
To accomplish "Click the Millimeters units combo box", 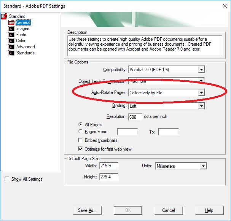I will (181, 166).
